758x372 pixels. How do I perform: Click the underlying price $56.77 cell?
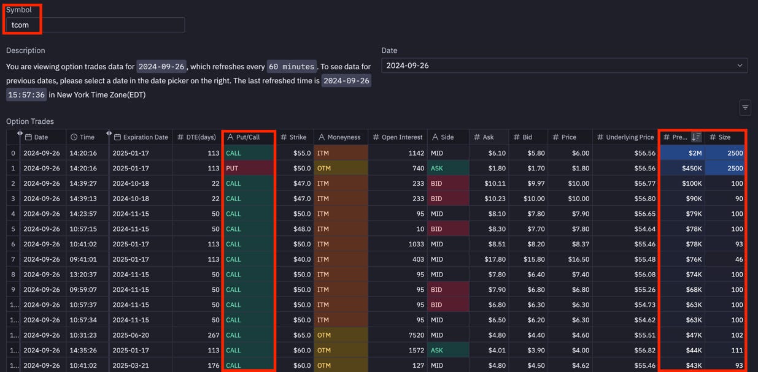click(x=625, y=183)
